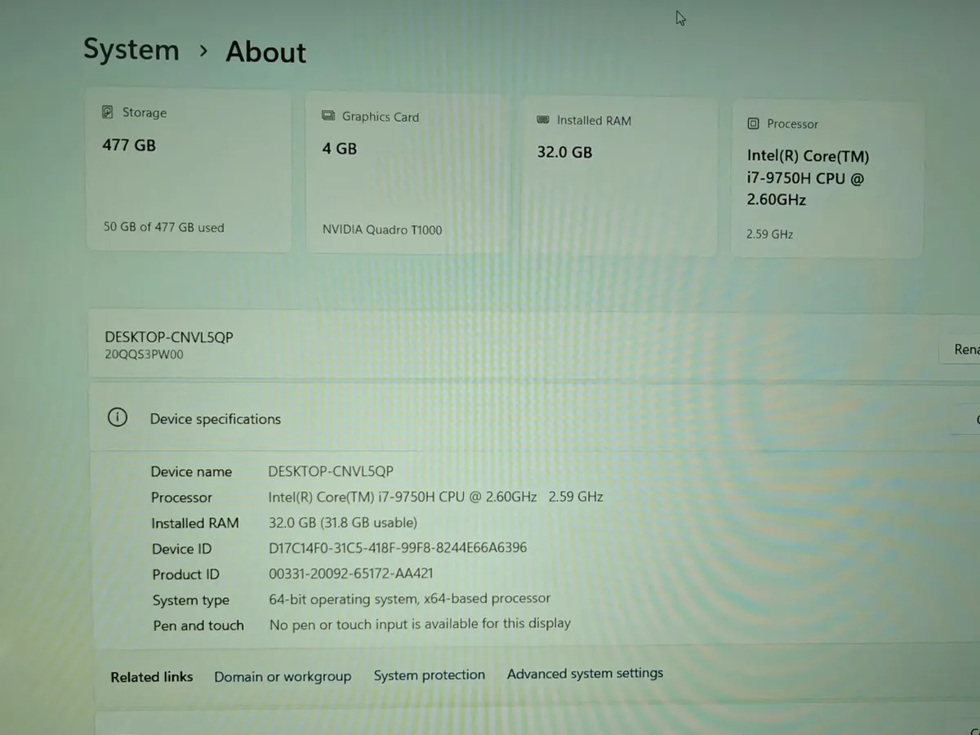Image resolution: width=980 pixels, height=735 pixels.
Task: Open System protection link
Action: 429,675
